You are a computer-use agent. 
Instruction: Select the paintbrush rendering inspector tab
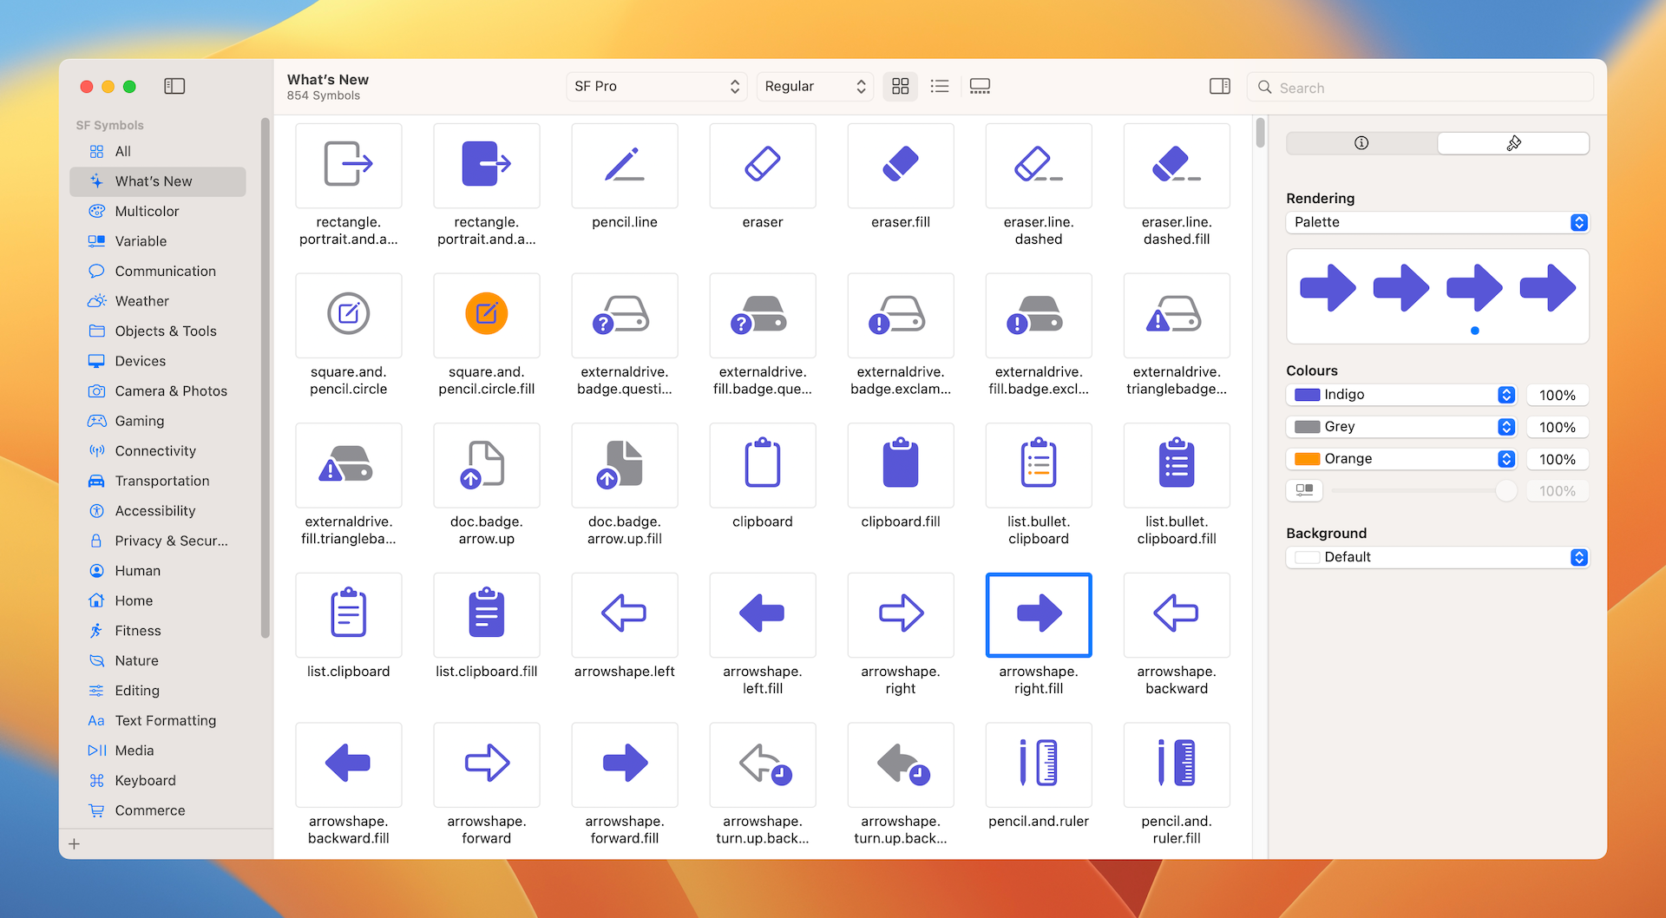pyautogui.click(x=1513, y=143)
